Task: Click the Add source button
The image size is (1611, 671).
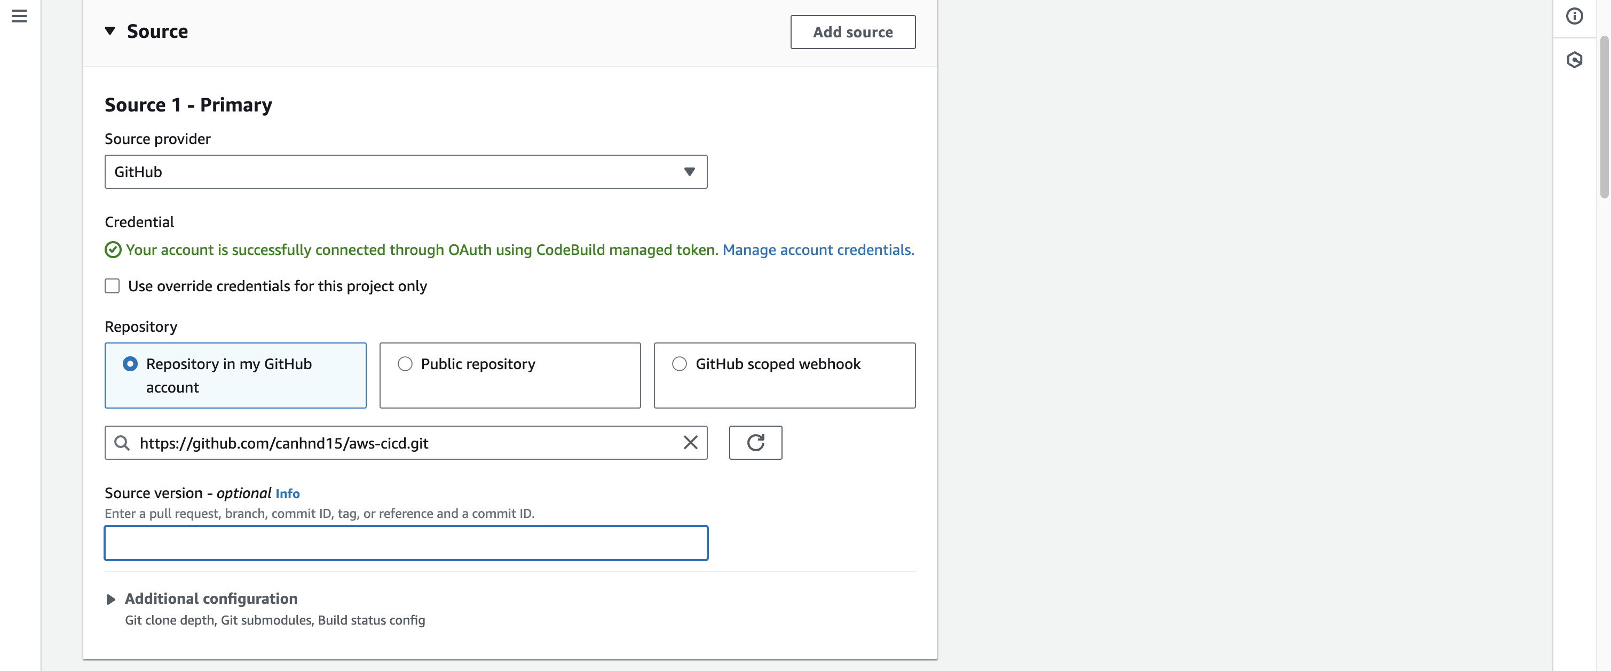Action: [852, 32]
